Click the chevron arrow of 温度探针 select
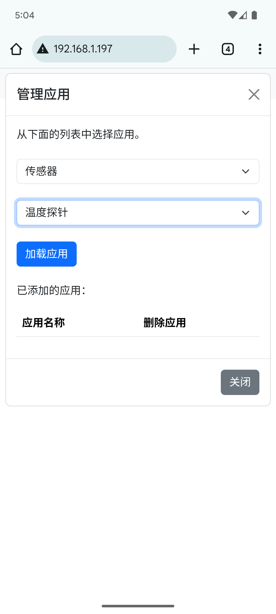 pyautogui.click(x=246, y=213)
